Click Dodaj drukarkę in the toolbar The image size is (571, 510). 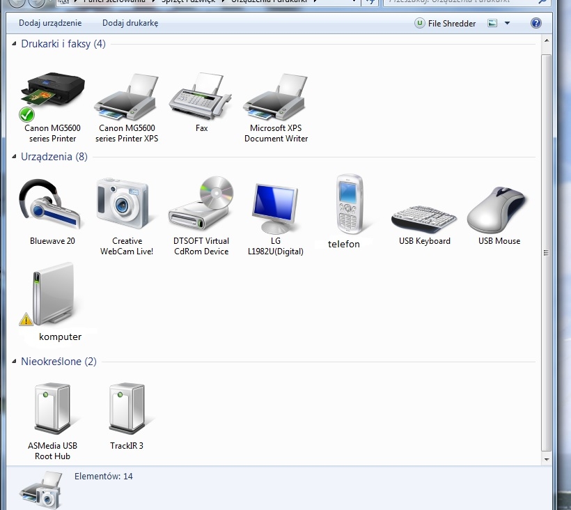coord(130,23)
